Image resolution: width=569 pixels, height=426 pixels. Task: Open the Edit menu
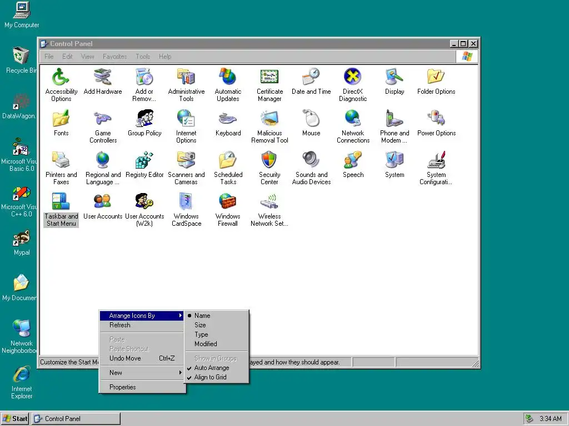click(67, 57)
